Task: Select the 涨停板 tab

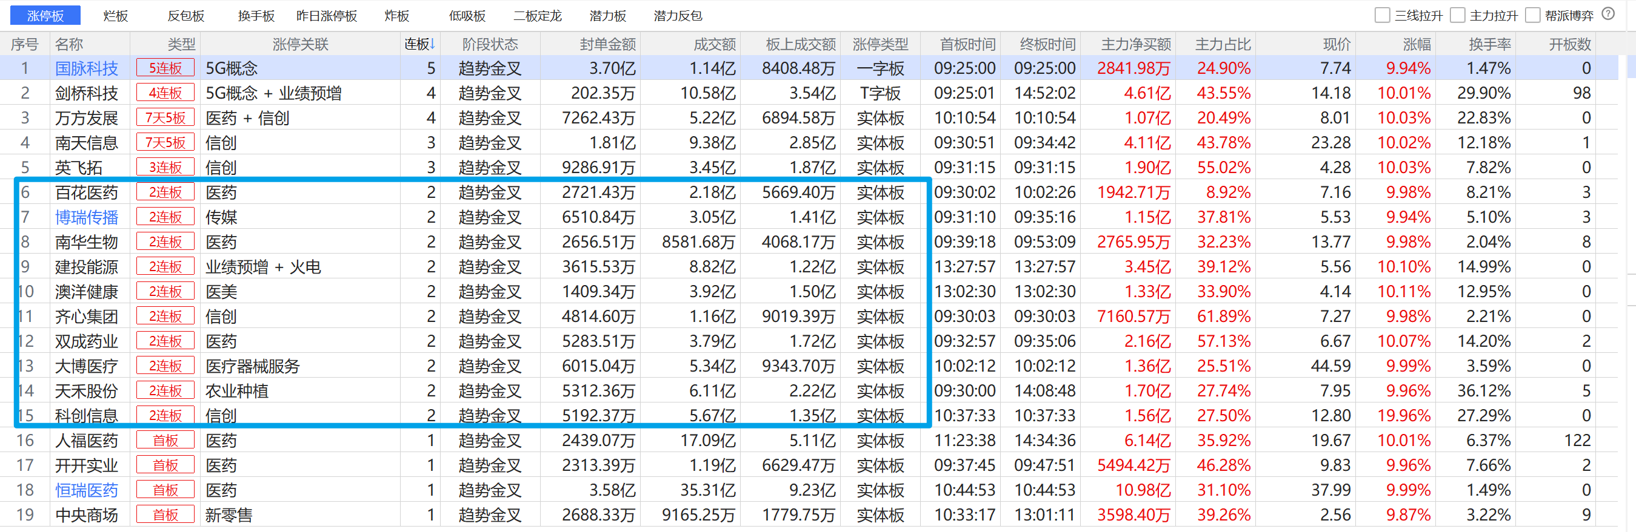Action: coord(45,15)
